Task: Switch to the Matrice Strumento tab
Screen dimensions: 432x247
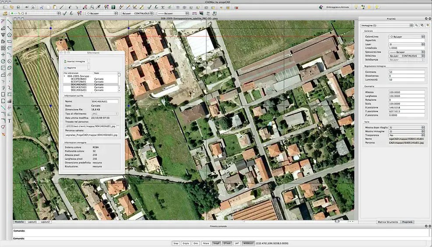Action: pos(388,222)
